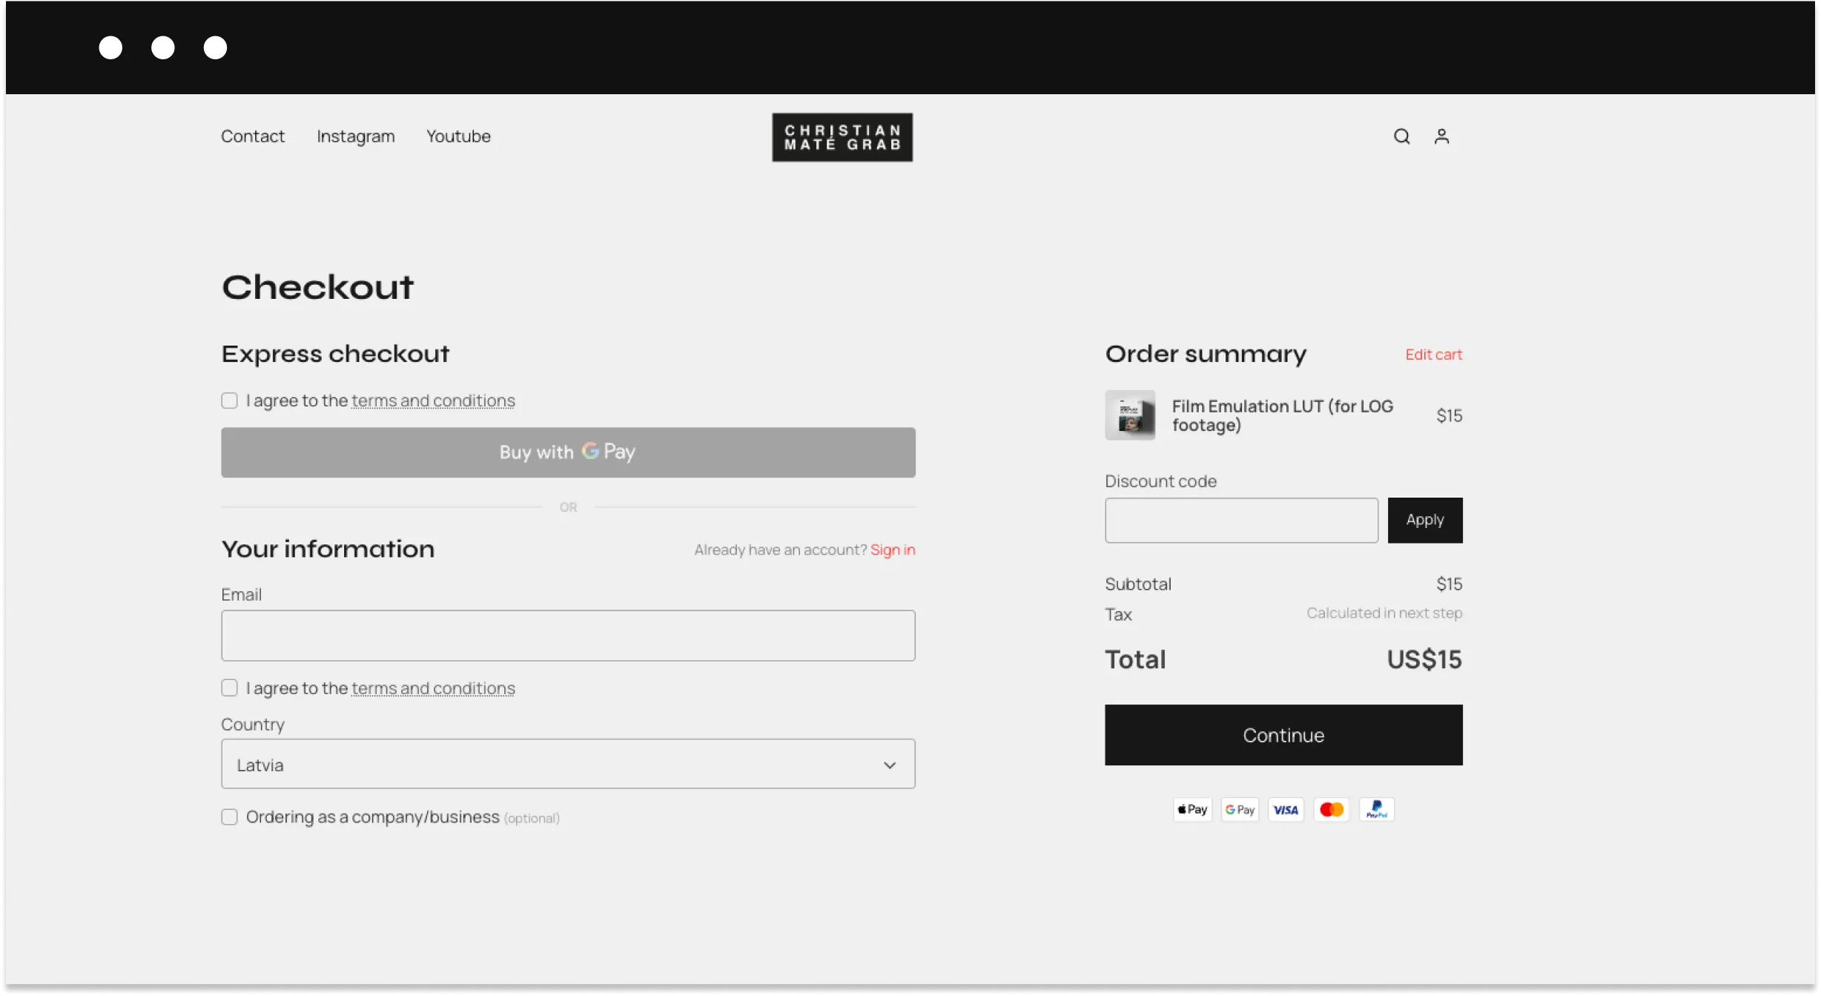This screenshot has height=996, width=1821.
Task: Click the 'Calculated in next step' tax text
Action: [x=1384, y=613]
